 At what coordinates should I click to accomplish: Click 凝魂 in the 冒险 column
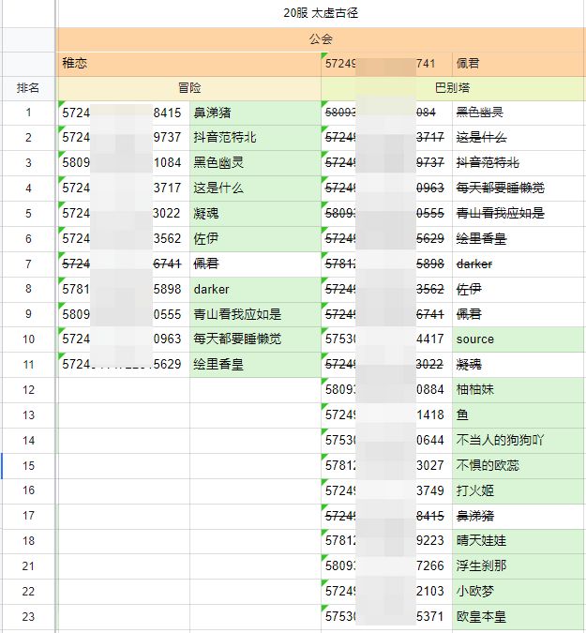click(x=255, y=214)
